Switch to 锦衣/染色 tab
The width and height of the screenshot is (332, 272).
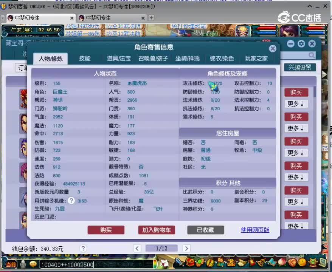click(x=222, y=59)
